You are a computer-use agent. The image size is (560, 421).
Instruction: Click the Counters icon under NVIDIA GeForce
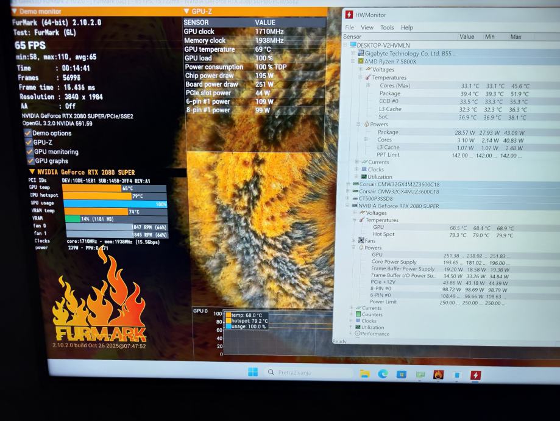pos(358,314)
